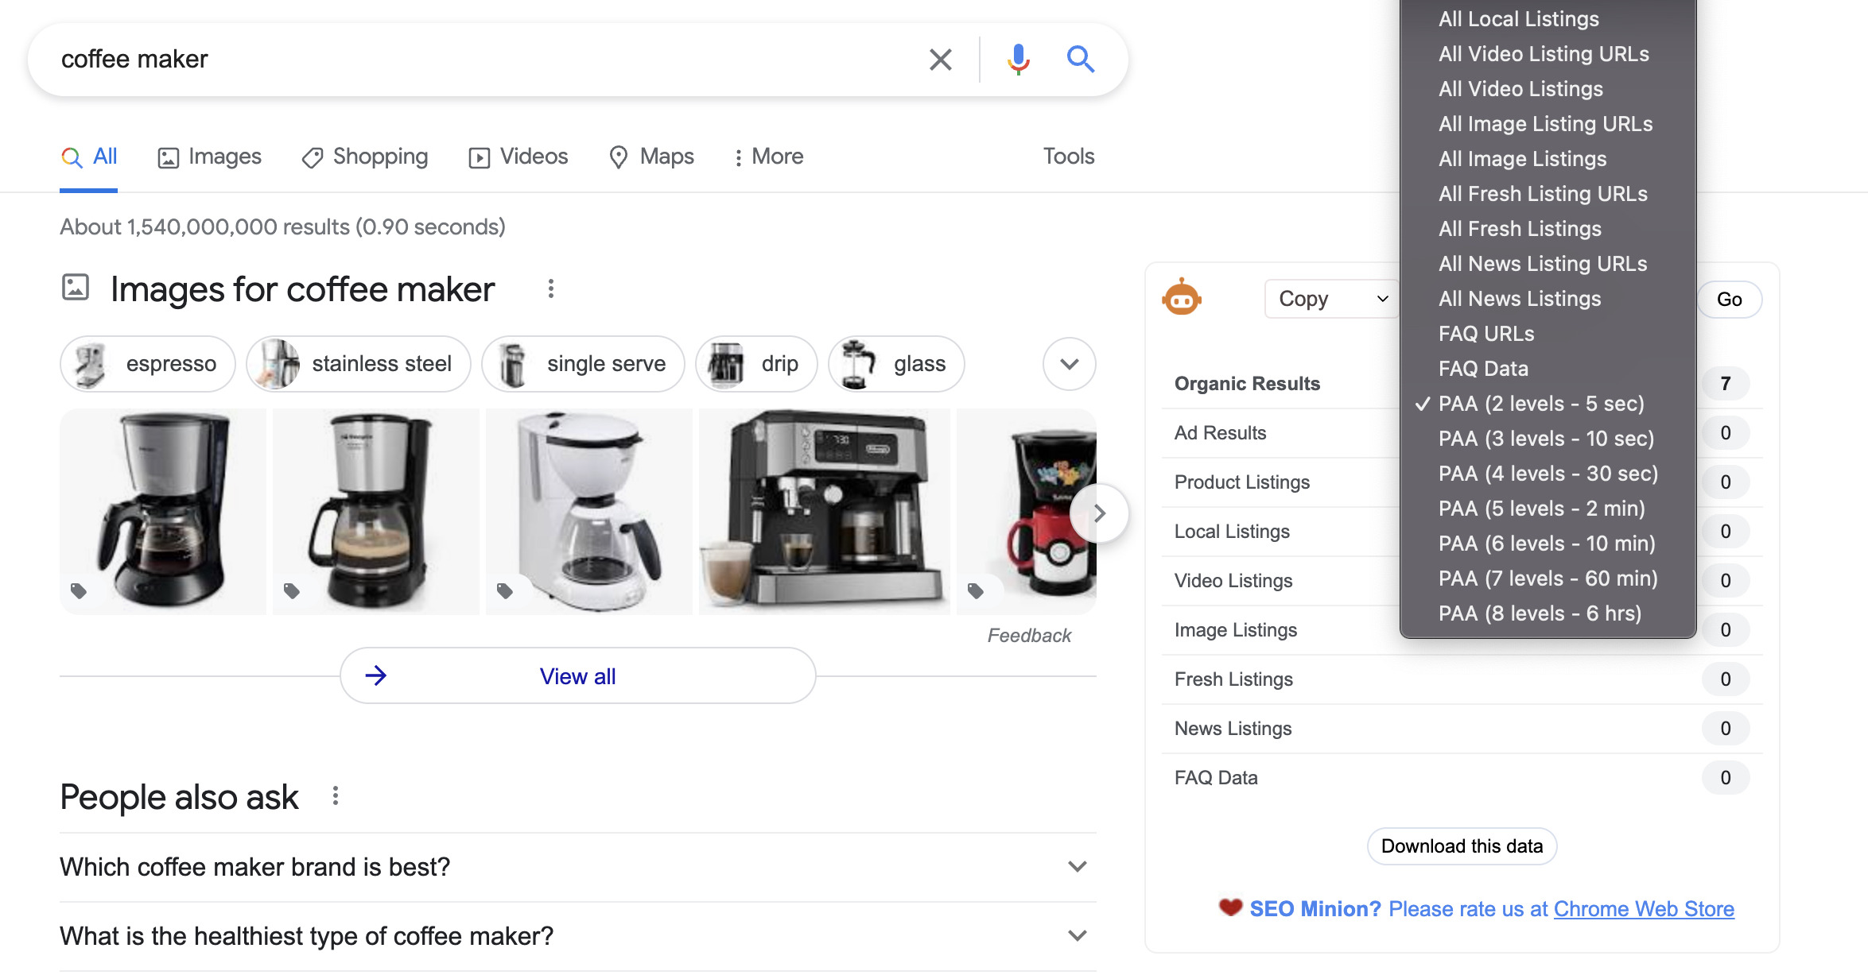Screen dimensions: 1868x979
Task: Click the View all images button
Action: click(577, 675)
